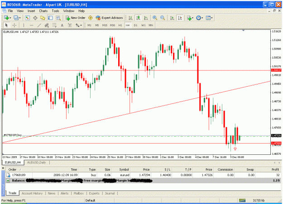Close the Terminal panel with its X
The width and height of the screenshot is (283, 204).
tap(3, 168)
